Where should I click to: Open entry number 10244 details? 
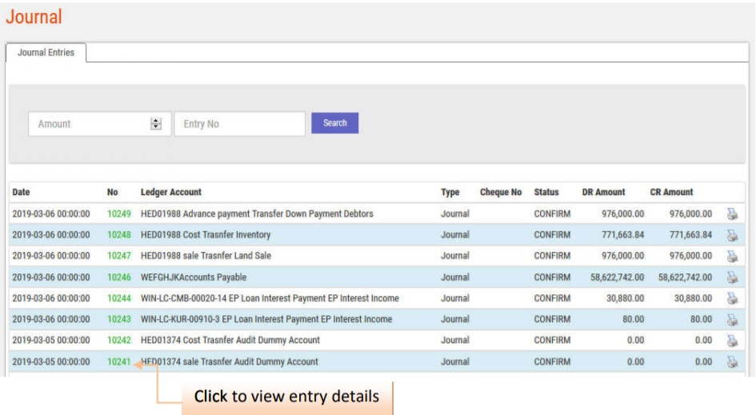[x=118, y=298]
